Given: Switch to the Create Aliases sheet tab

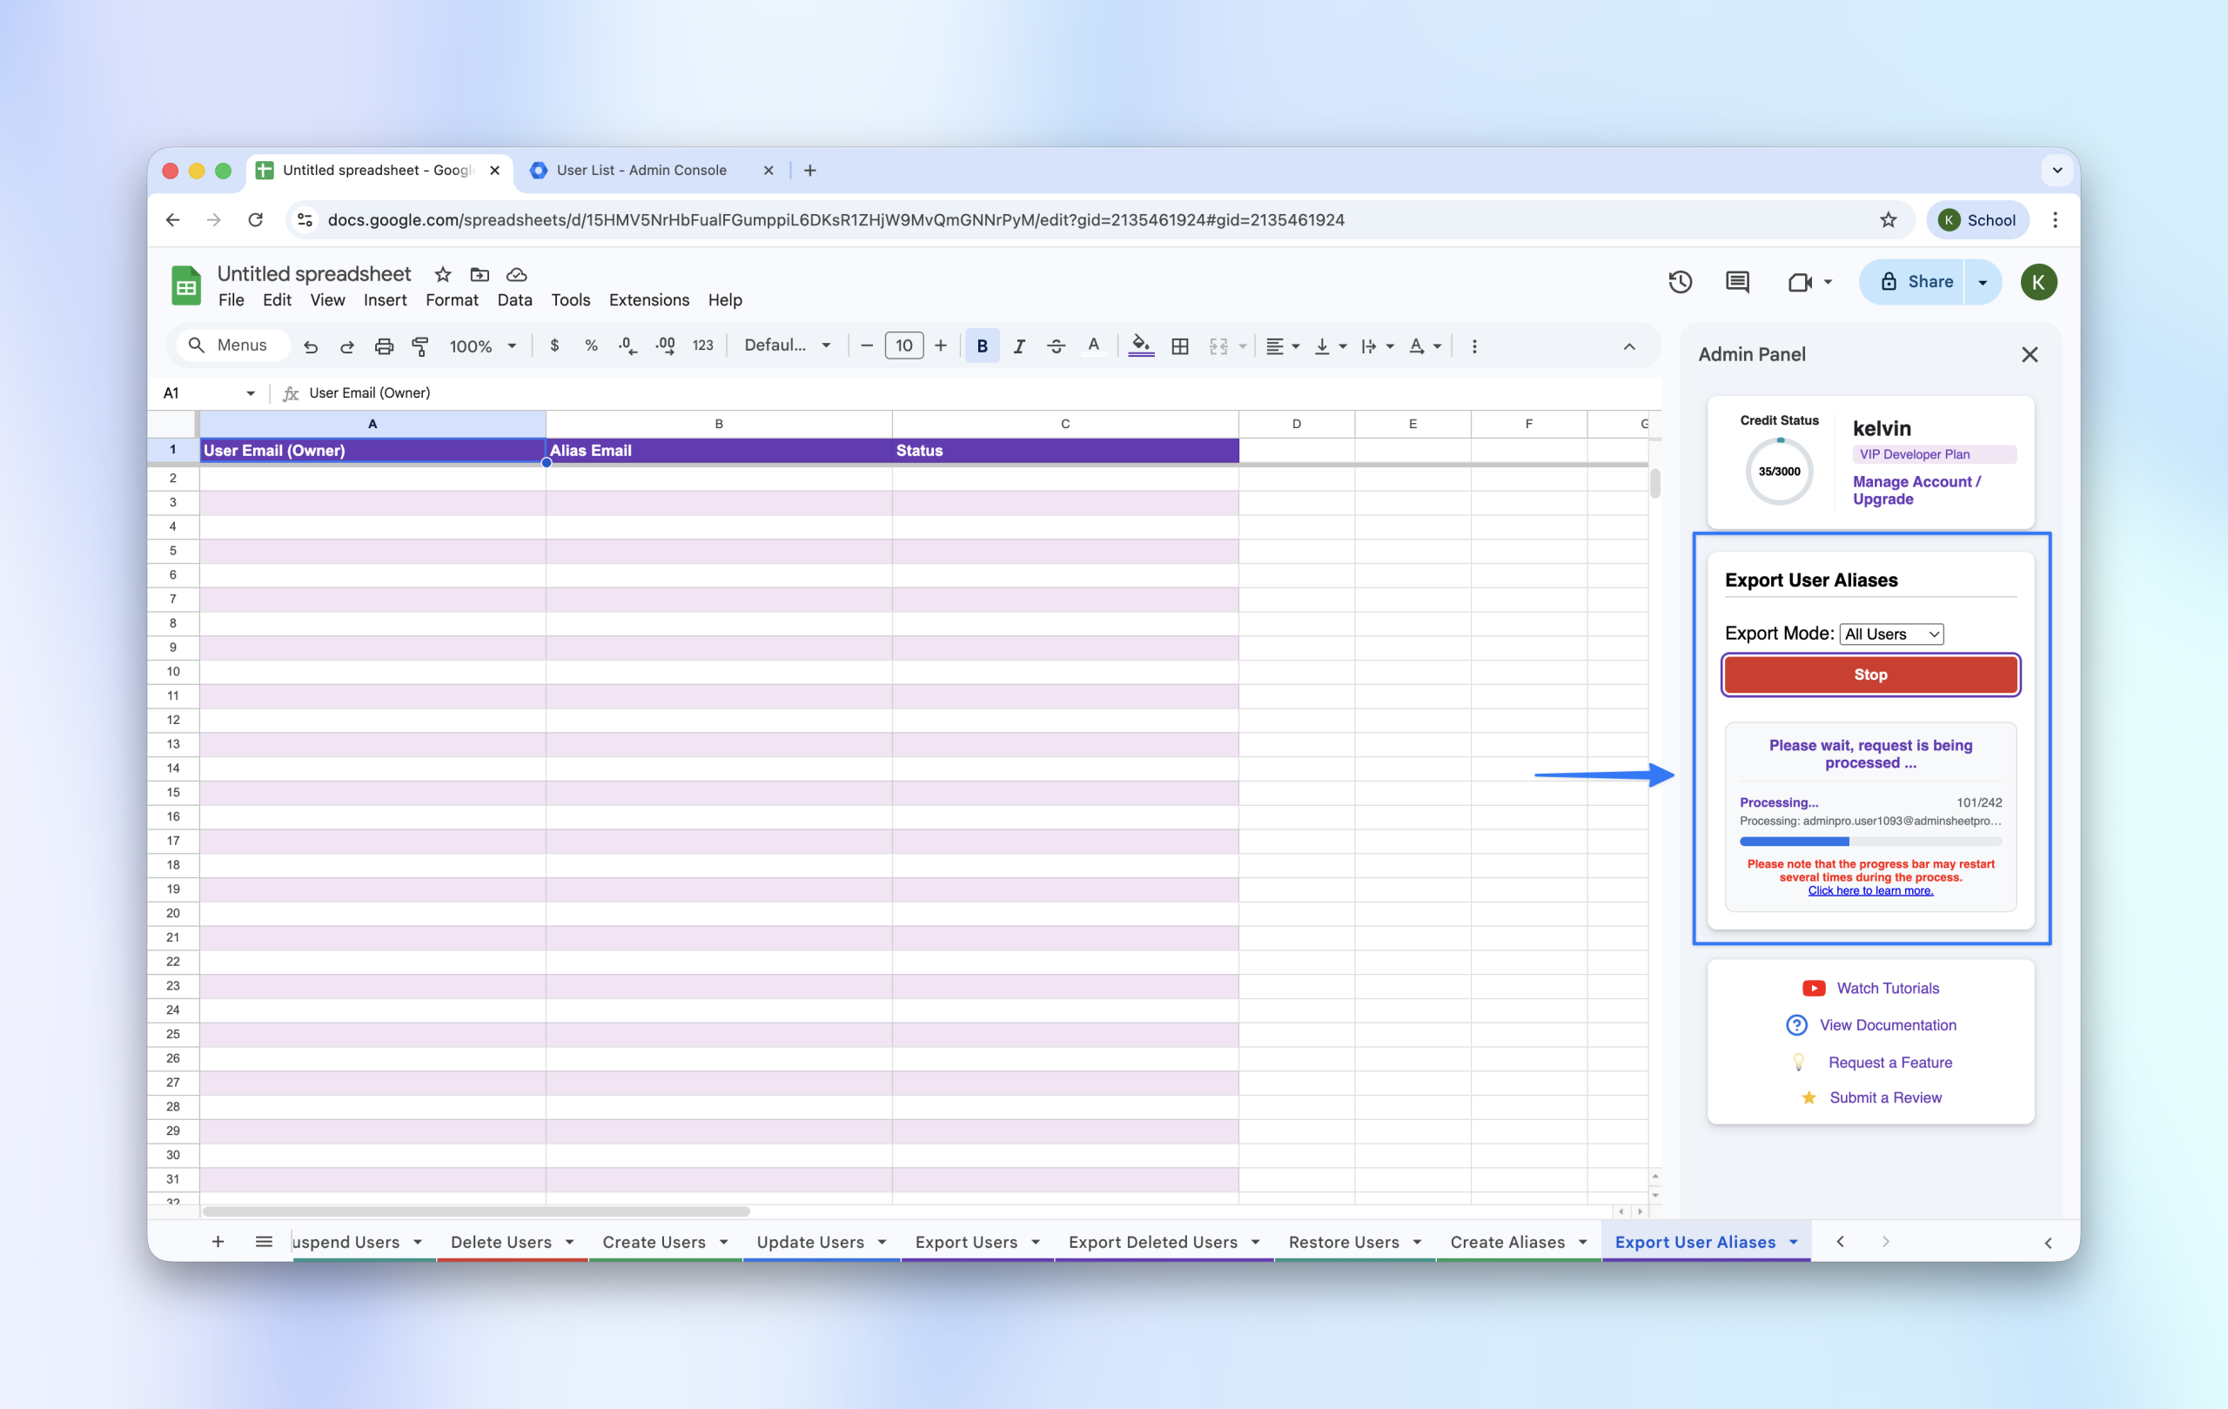Looking at the screenshot, I should point(1507,1242).
